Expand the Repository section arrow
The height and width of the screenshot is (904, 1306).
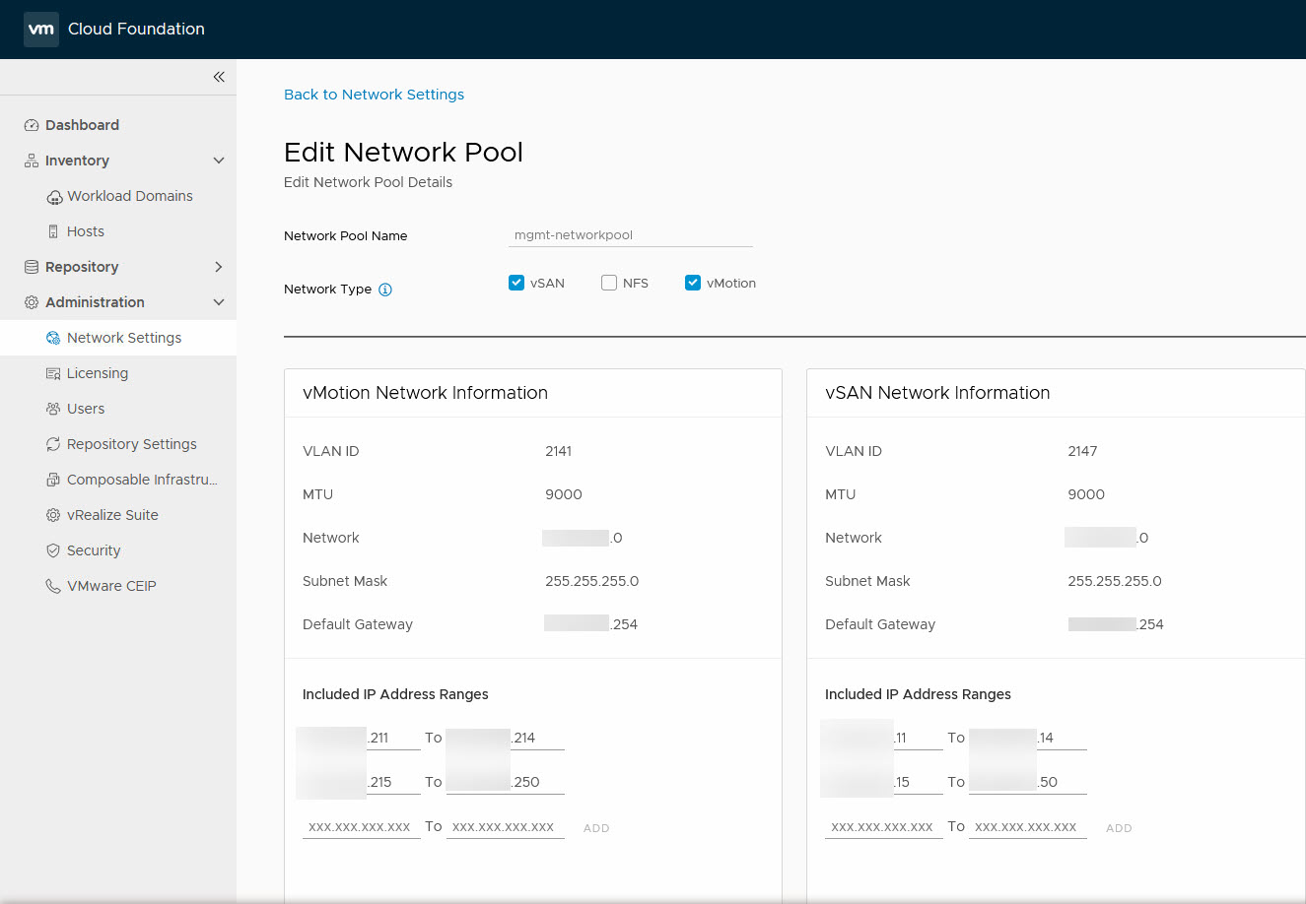219,267
